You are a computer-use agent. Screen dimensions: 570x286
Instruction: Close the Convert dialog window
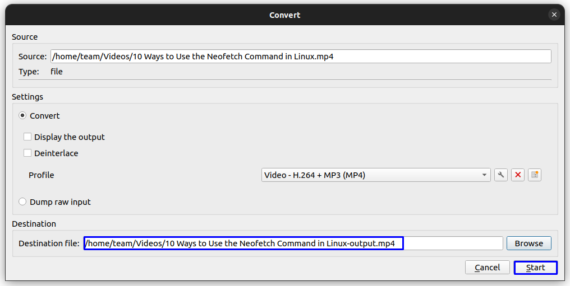tap(554, 15)
